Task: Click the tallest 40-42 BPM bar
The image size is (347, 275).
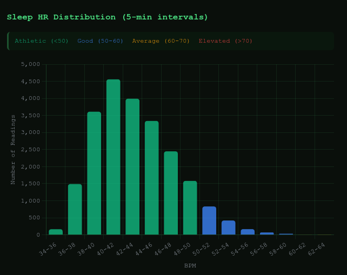Action: (114, 157)
